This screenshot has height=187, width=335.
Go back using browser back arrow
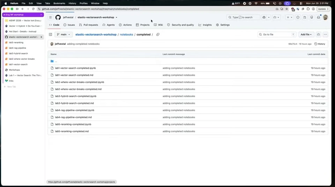23,9
